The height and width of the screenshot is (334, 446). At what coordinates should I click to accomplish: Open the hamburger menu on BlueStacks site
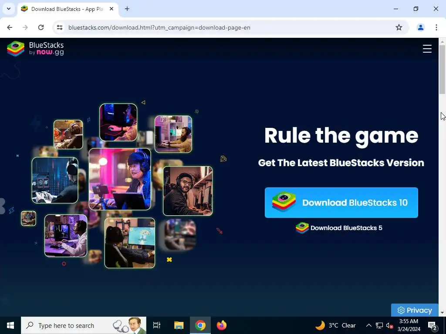tap(427, 49)
